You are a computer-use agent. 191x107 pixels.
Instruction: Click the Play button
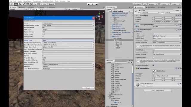(89, 4)
